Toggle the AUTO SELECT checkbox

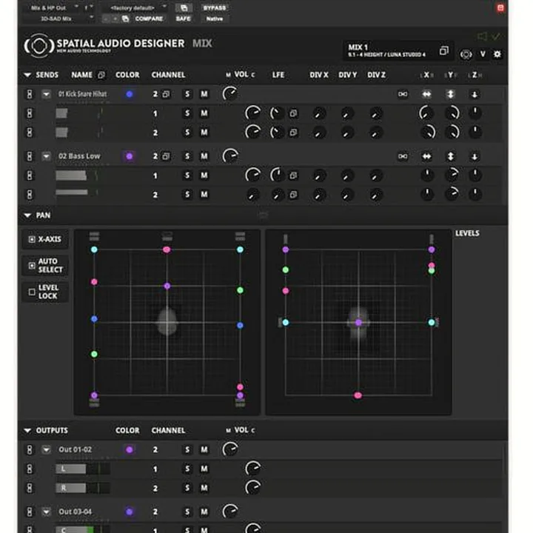pyautogui.click(x=32, y=266)
